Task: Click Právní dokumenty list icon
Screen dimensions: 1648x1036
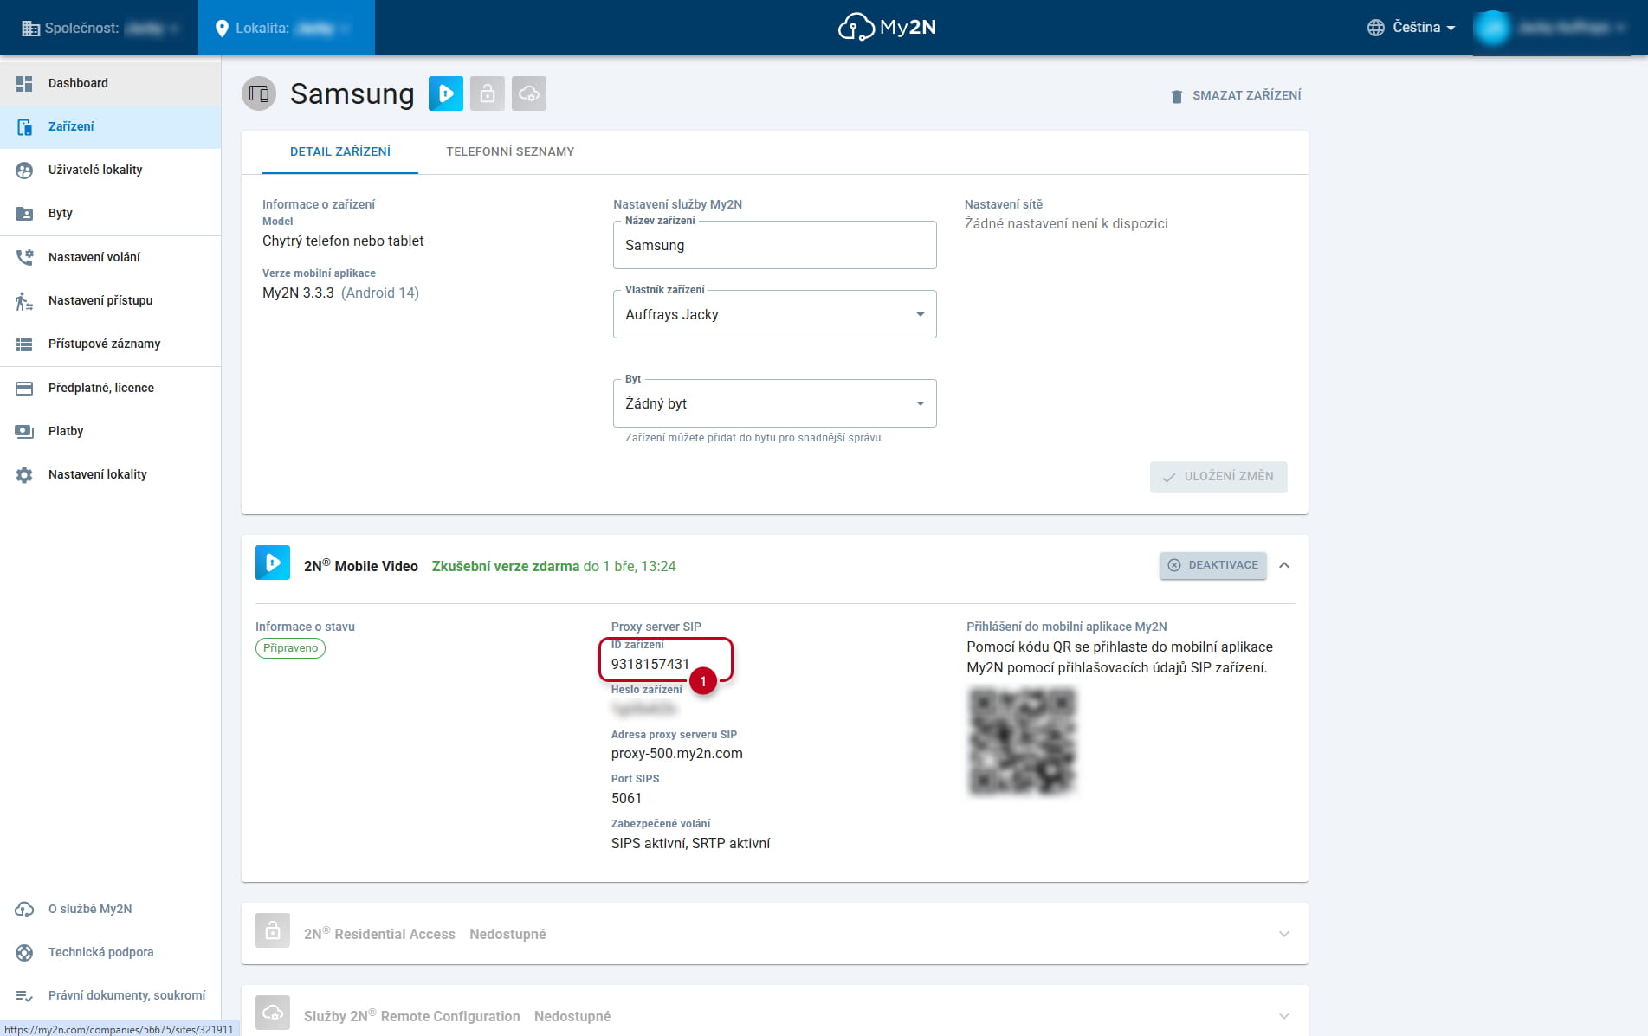Action: [24, 996]
